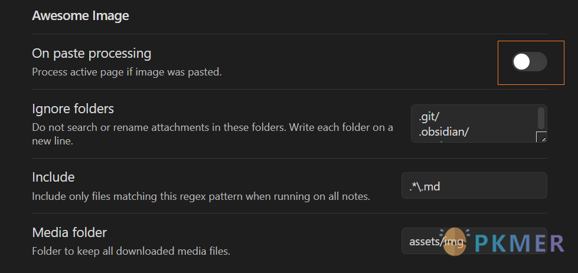The image size is (578, 273).
Task: Focus the Include regex pattern field
Action: pos(474,185)
